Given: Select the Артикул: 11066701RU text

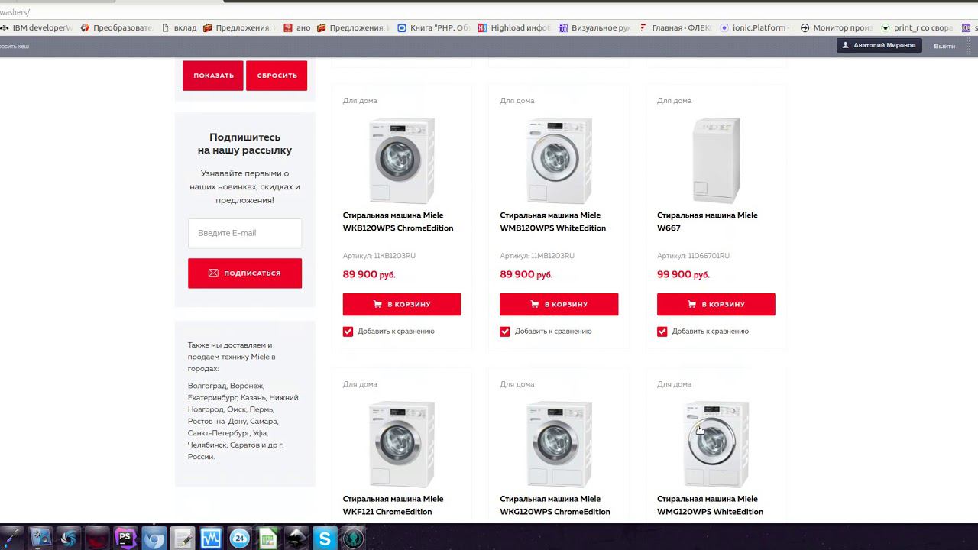Looking at the screenshot, I should (693, 256).
